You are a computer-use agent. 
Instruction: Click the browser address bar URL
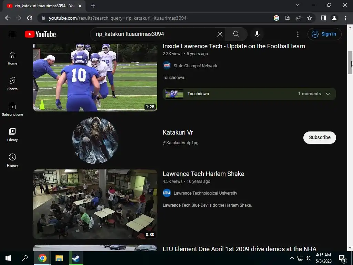117,18
